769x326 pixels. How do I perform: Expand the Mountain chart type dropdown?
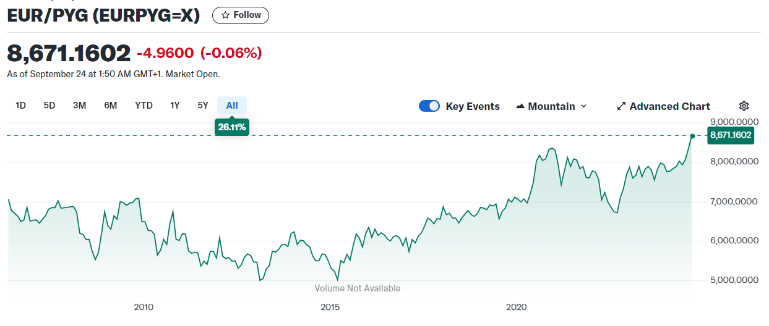pos(582,106)
